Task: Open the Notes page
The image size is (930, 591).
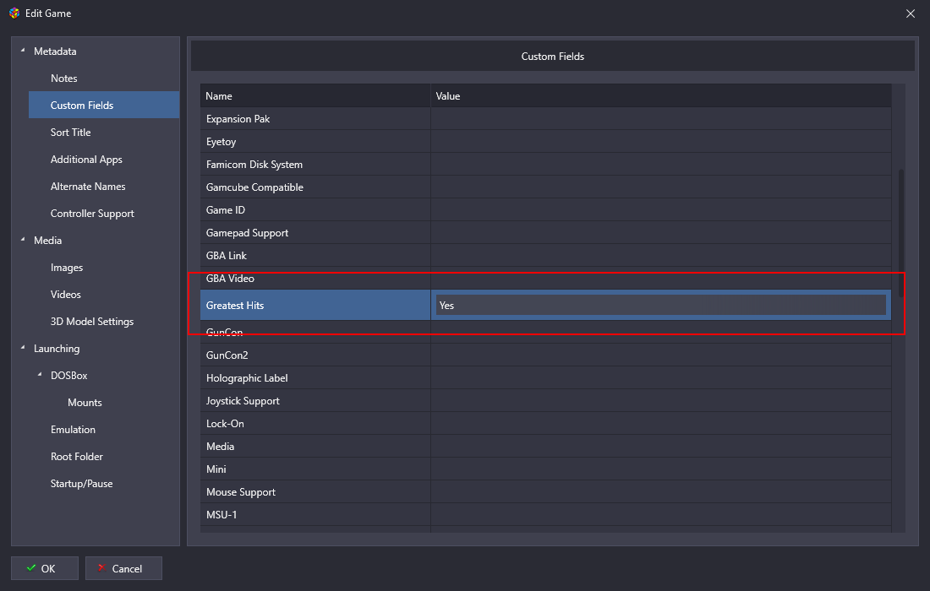Action: click(x=64, y=79)
